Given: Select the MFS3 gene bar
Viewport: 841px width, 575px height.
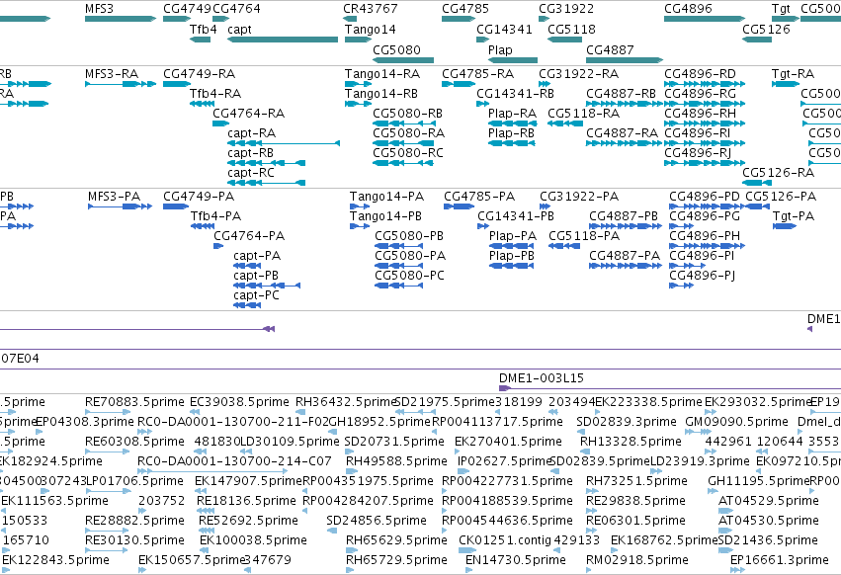Looking at the screenshot, I should (x=121, y=19).
